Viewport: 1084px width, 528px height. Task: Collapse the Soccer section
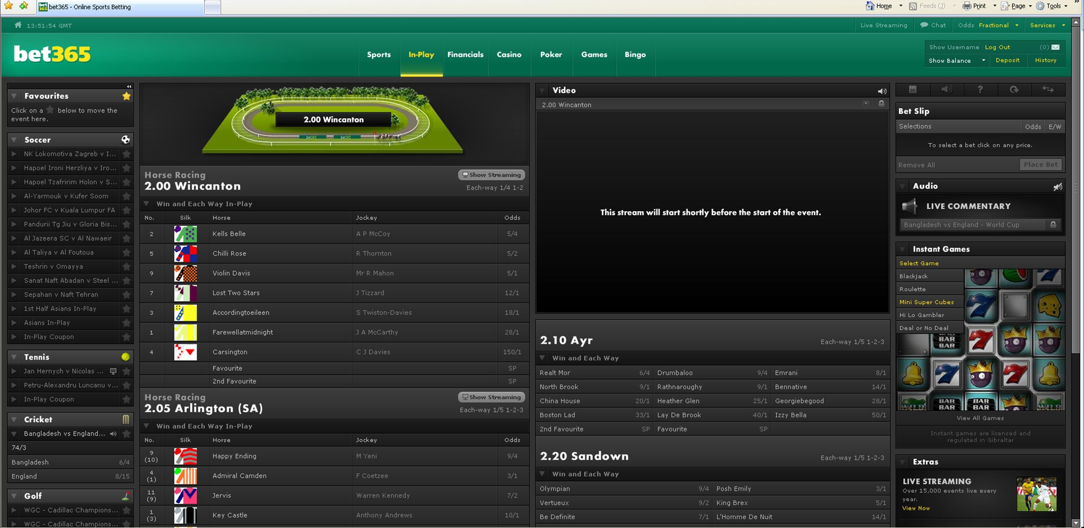[x=14, y=140]
